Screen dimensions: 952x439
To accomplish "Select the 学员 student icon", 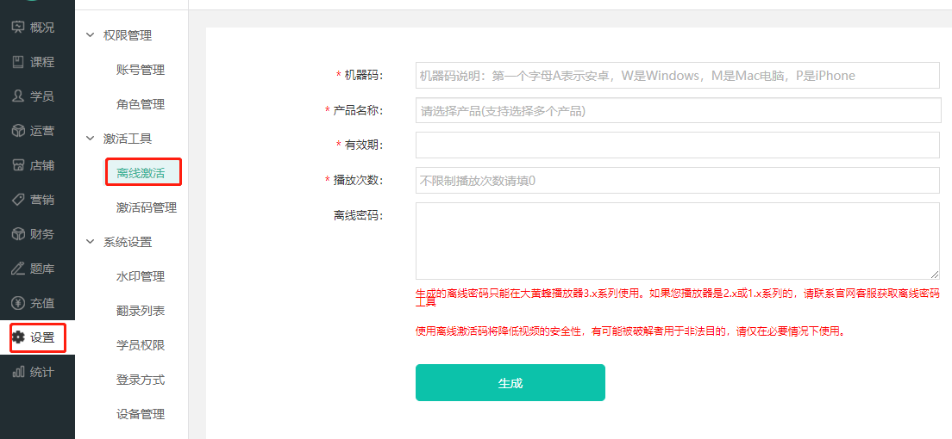I will 18,96.
